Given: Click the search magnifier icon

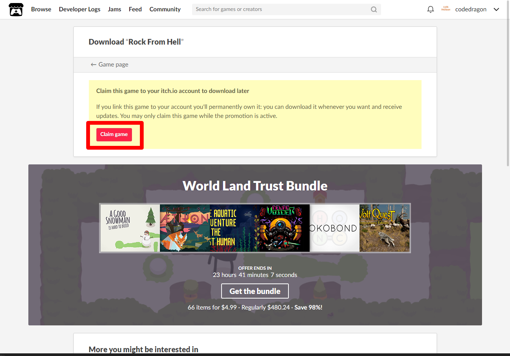Looking at the screenshot, I should coord(374,9).
